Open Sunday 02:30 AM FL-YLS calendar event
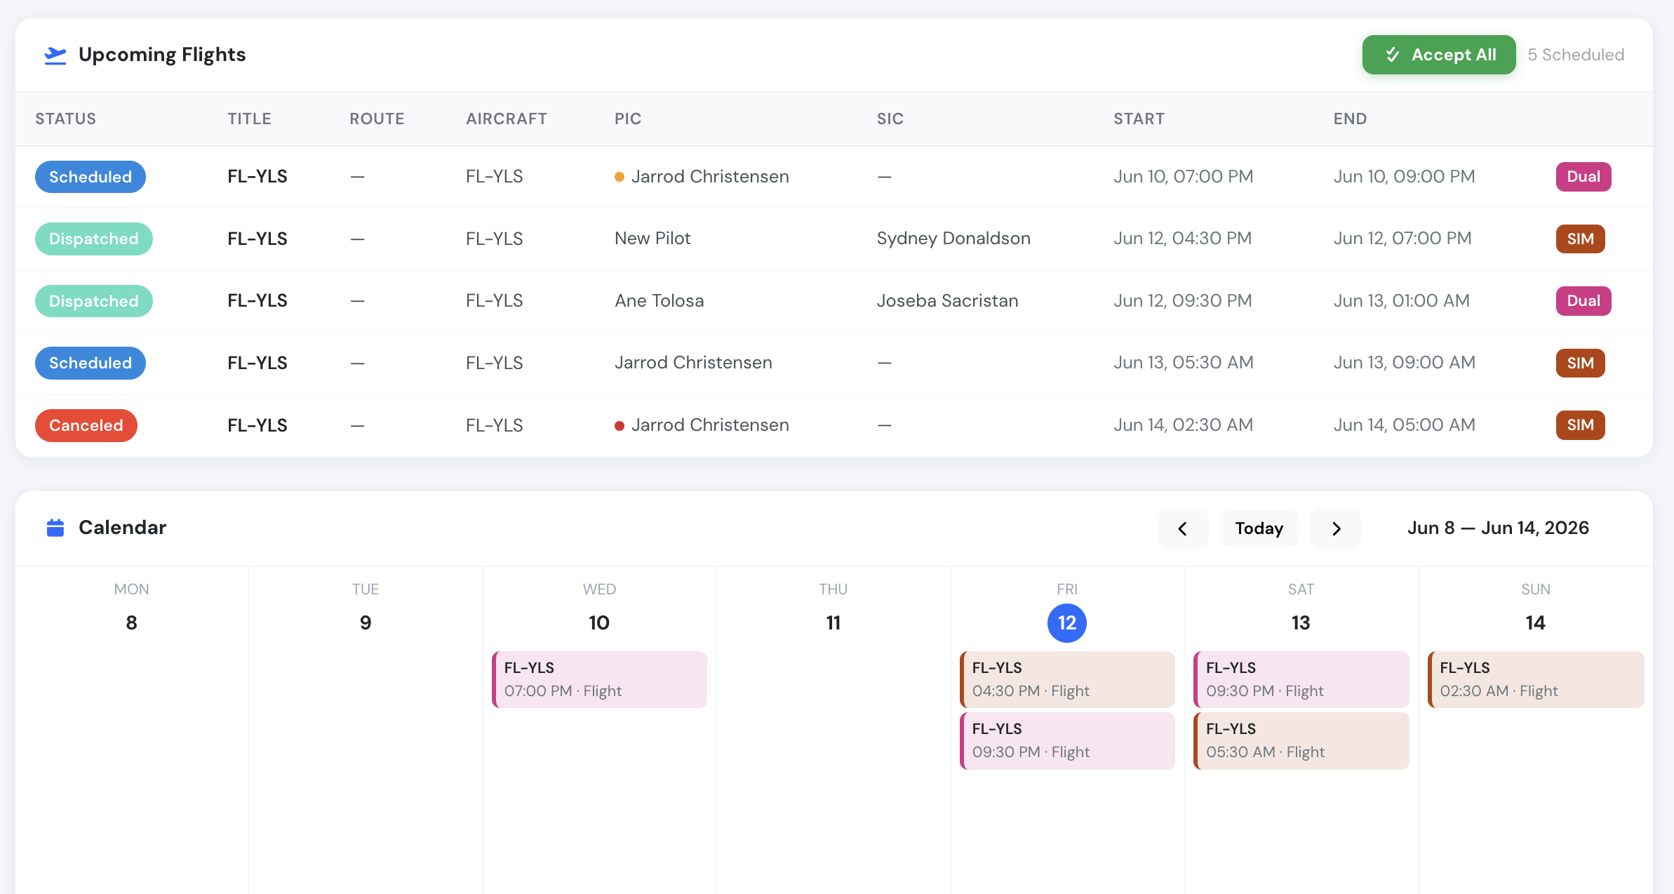The width and height of the screenshot is (1674, 894). tap(1536, 679)
